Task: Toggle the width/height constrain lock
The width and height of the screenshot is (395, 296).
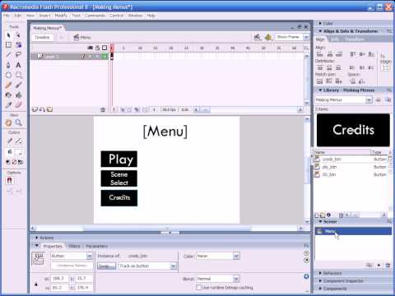Action: tap(36, 284)
